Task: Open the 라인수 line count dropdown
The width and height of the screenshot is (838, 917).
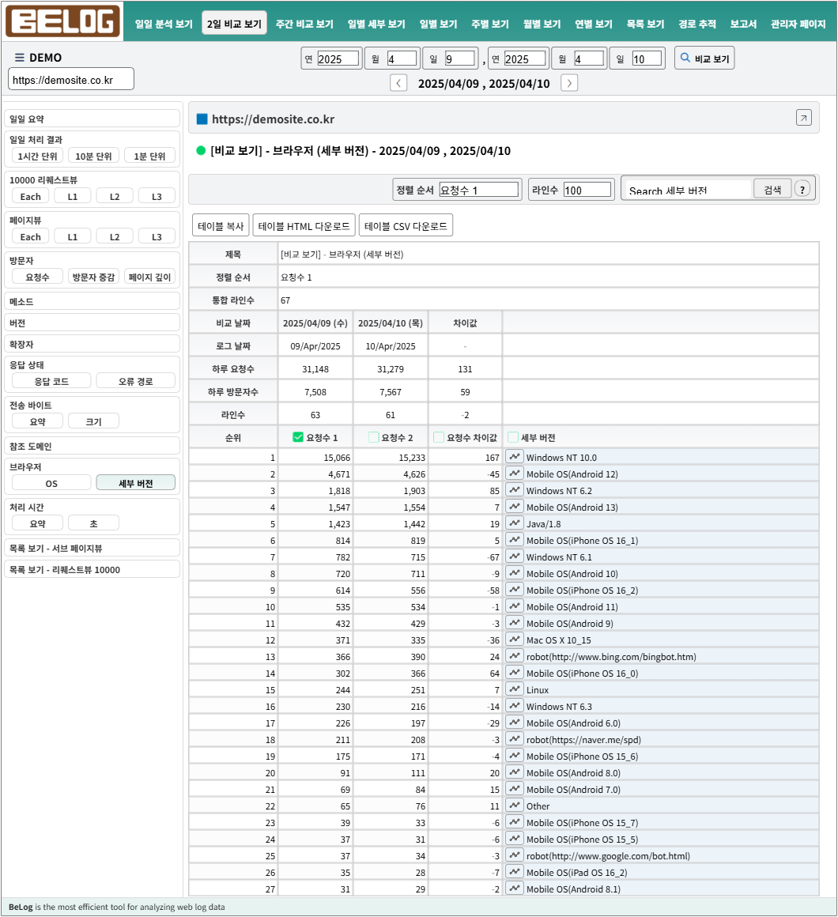Action: pyautogui.click(x=587, y=190)
